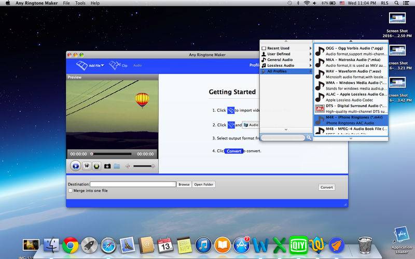Open User Defined profile category
This screenshot has width=415, height=259.
coord(286,54)
